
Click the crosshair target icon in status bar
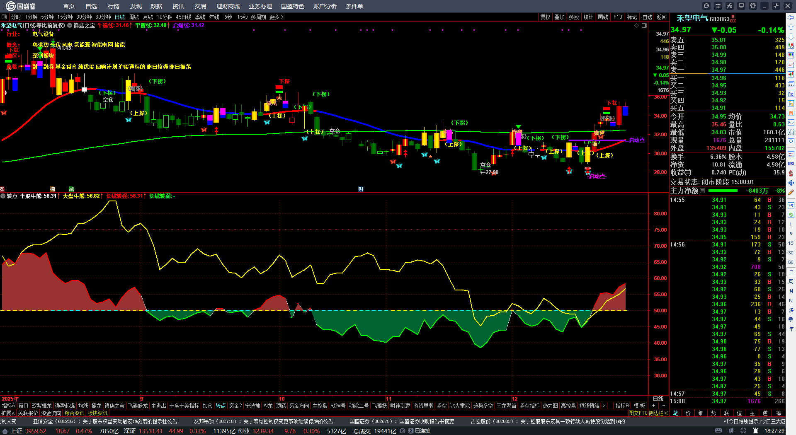pos(743,431)
